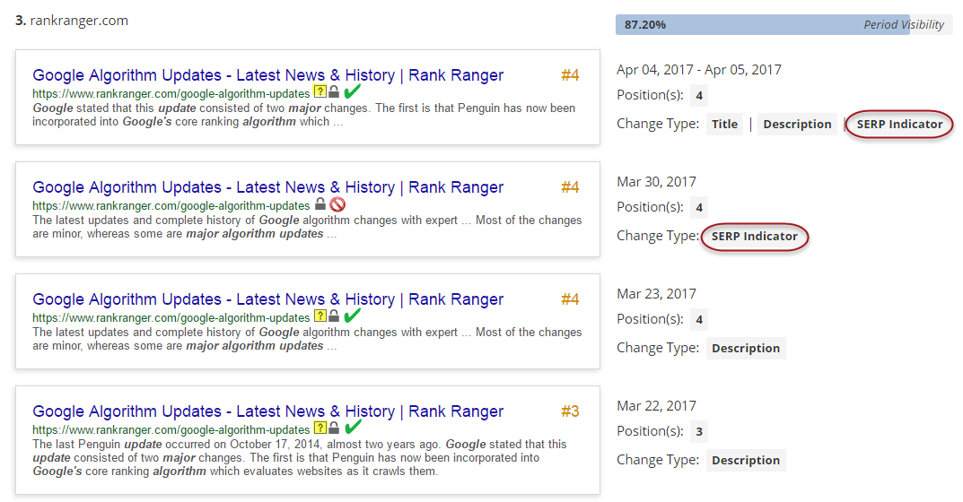The image size is (963, 502).
Task: Click the padlock icon in the Mar 23, 2017 result
Action: click(334, 316)
